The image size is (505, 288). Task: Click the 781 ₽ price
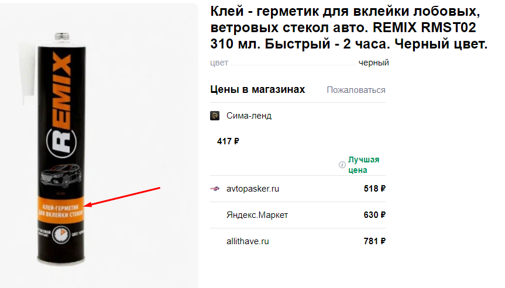(x=375, y=241)
